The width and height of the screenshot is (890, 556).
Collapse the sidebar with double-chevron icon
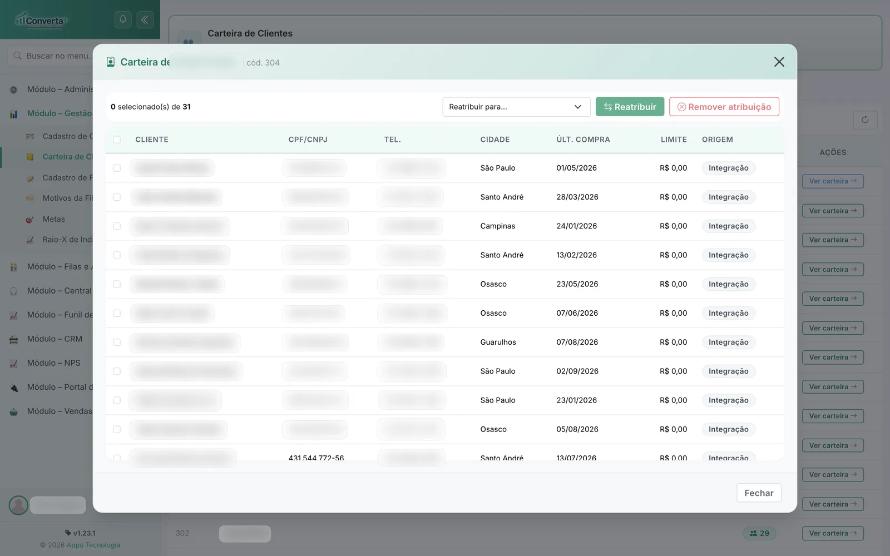pyautogui.click(x=145, y=19)
